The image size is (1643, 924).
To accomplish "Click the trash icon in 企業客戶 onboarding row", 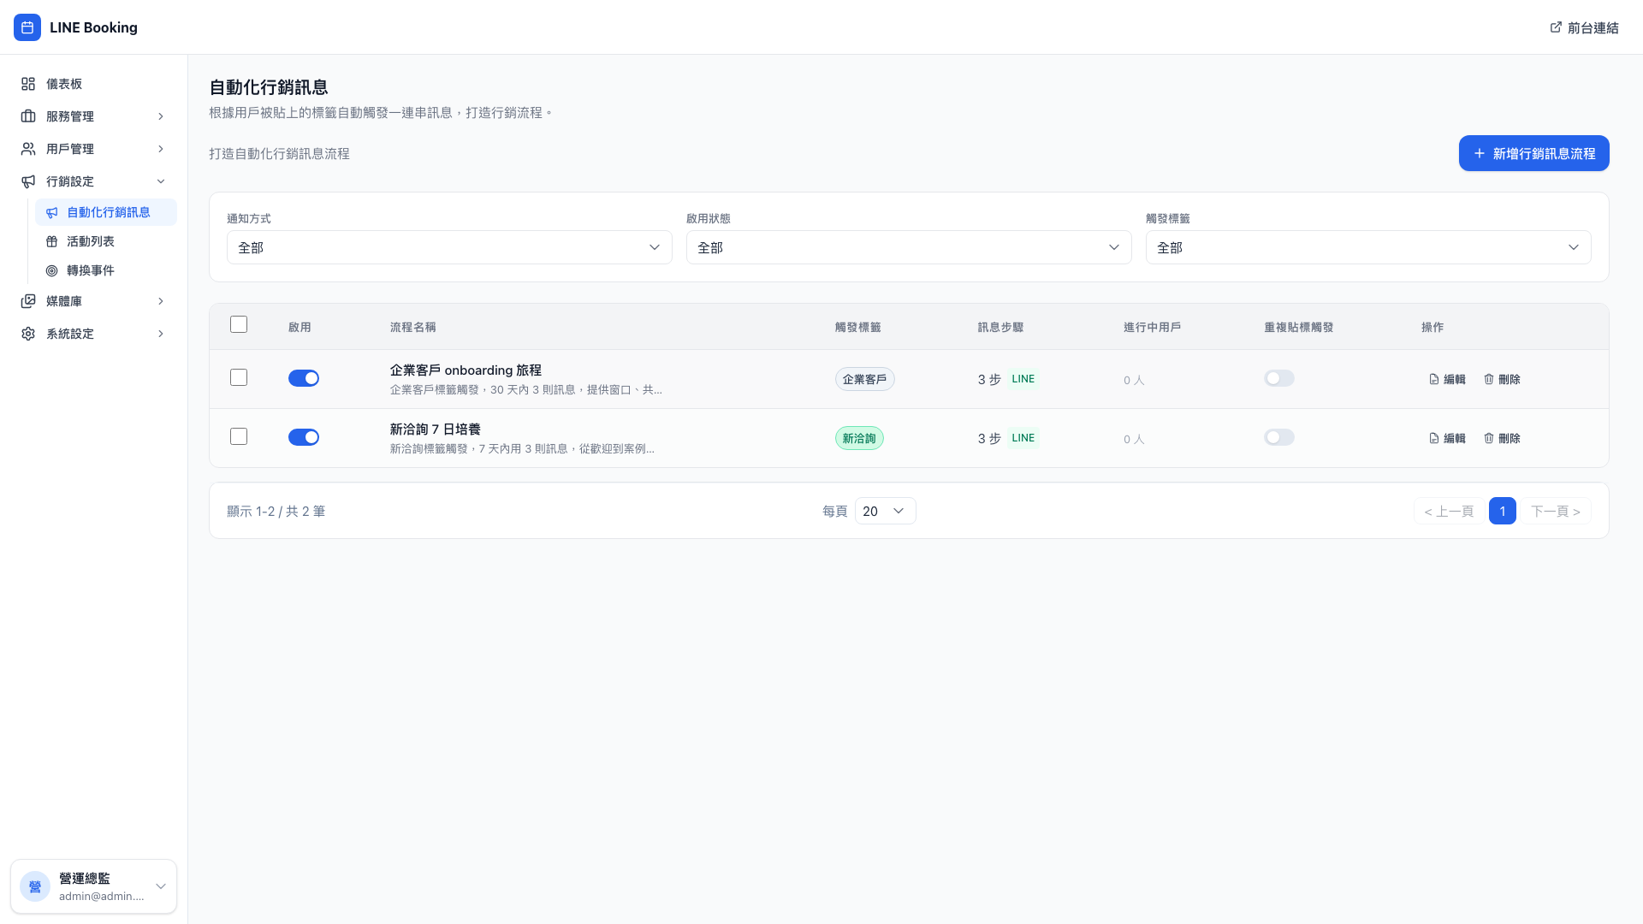I will coord(1489,379).
